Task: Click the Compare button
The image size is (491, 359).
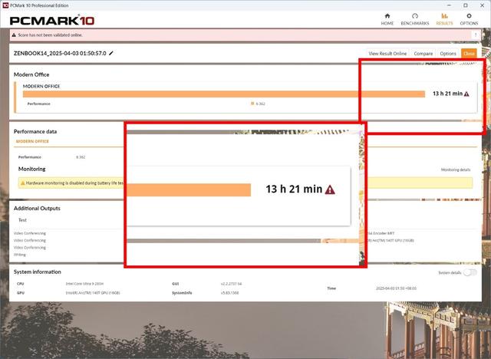Action: [423, 54]
